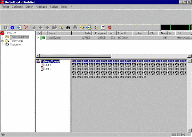192x137 pixels.
Task: Sort by the Nom column header
Action: (60, 33)
